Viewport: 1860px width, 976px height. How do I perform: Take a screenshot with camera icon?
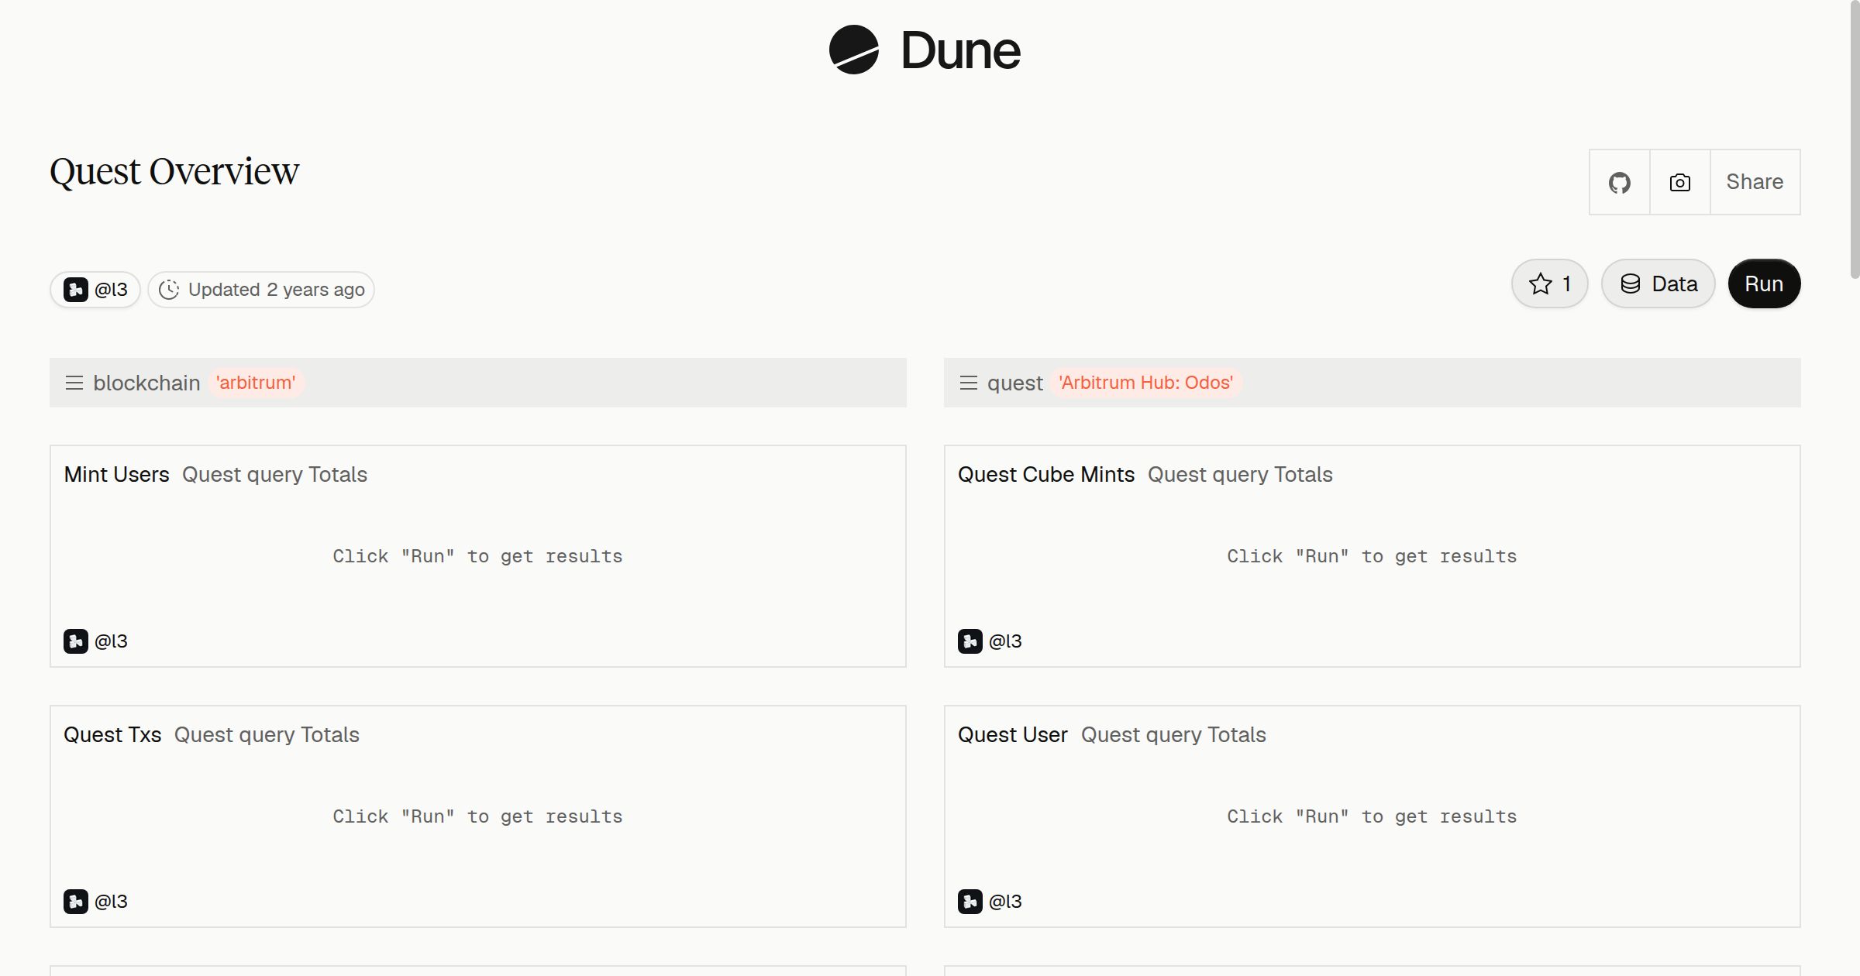click(x=1679, y=182)
